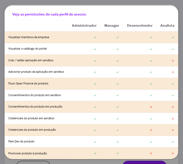Select the 'Park Dev do produto' label
Viewport: 183px width, 164px height.
[x=21, y=141]
